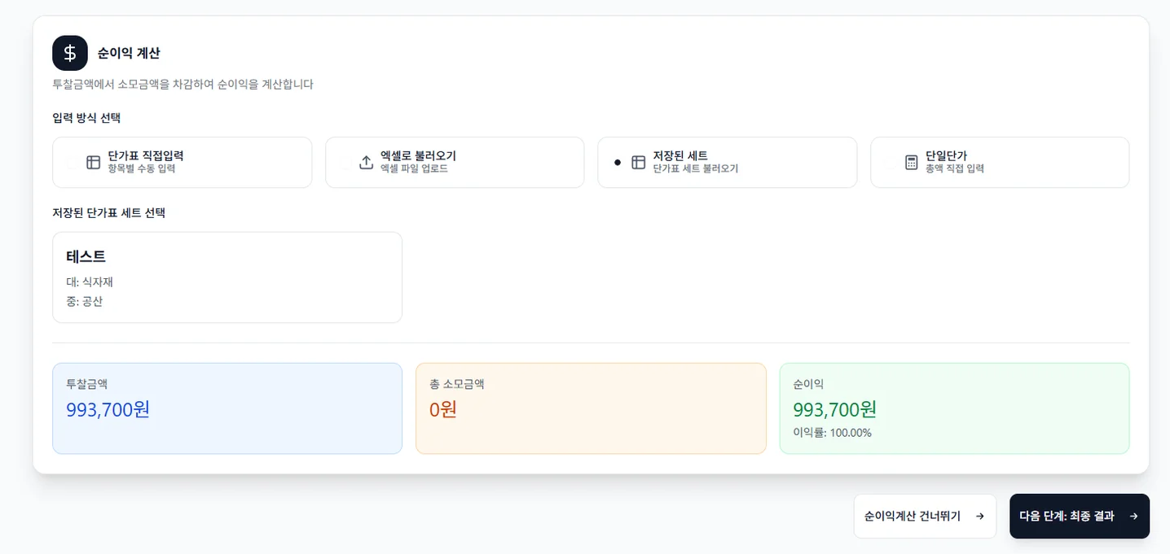Activate the 단일단가 input mode
The image size is (1170, 554).
pos(1000,162)
